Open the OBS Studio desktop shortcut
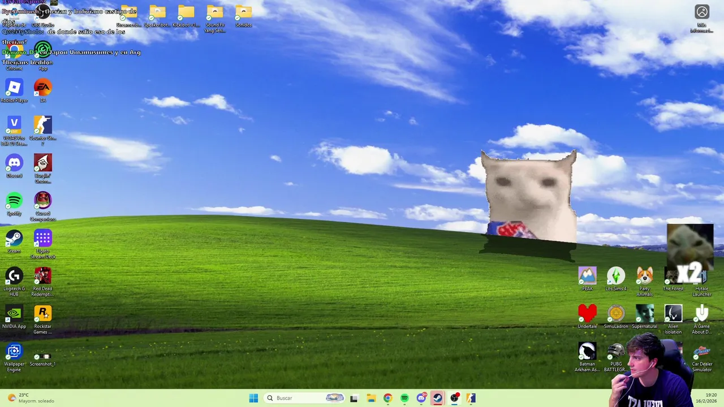Image resolution: width=724 pixels, height=407 pixels. [42, 16]
